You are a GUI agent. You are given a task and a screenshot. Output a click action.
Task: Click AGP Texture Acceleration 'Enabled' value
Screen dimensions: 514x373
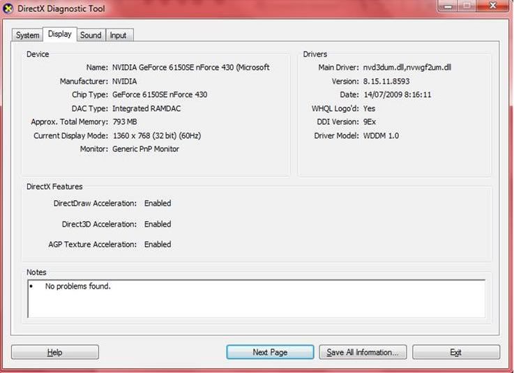[x=158, y=245]
